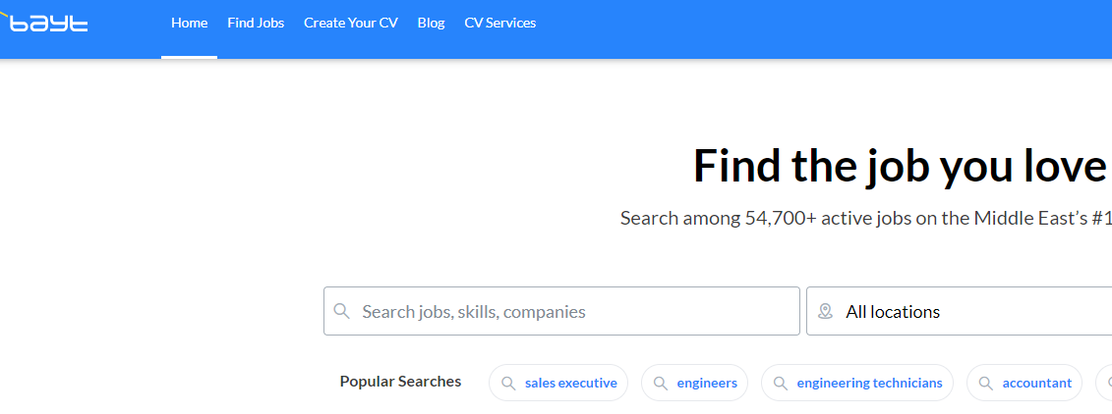This screenshot has height=414, width=1112.
Task: Pick the accountant popular search
Action: [x=1036, y=384]
